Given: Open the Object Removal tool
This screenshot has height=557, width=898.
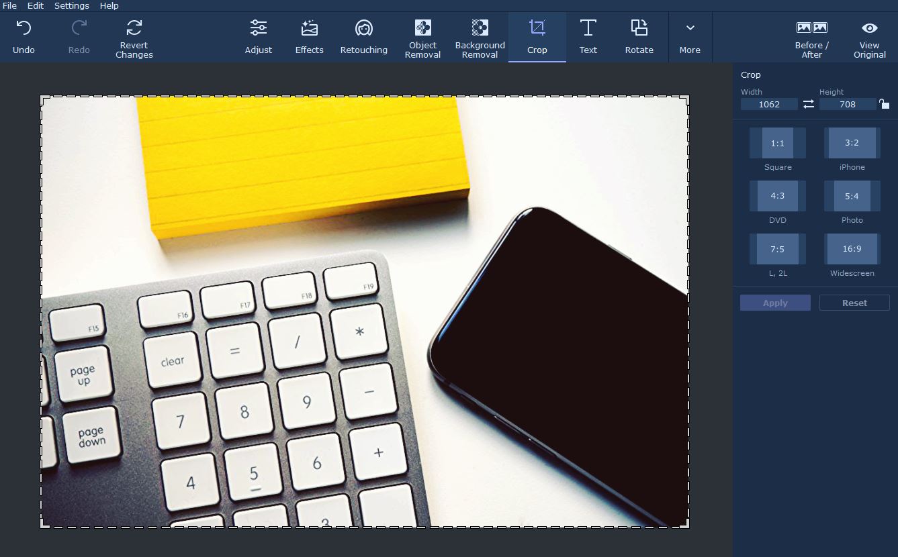Looking at the screenshot, I should pyautogui.click(x=422, y=37).
